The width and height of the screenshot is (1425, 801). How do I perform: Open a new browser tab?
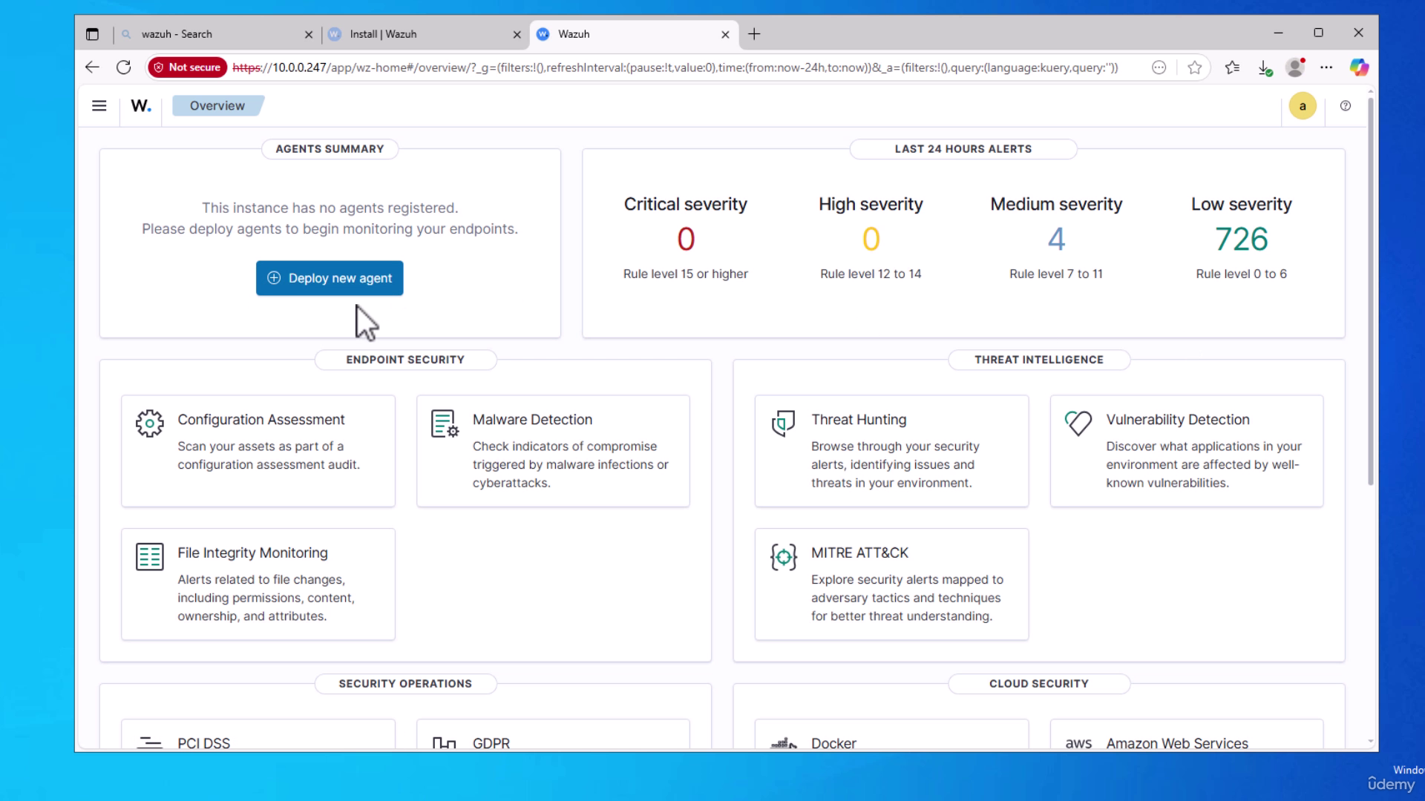(754, 34)
